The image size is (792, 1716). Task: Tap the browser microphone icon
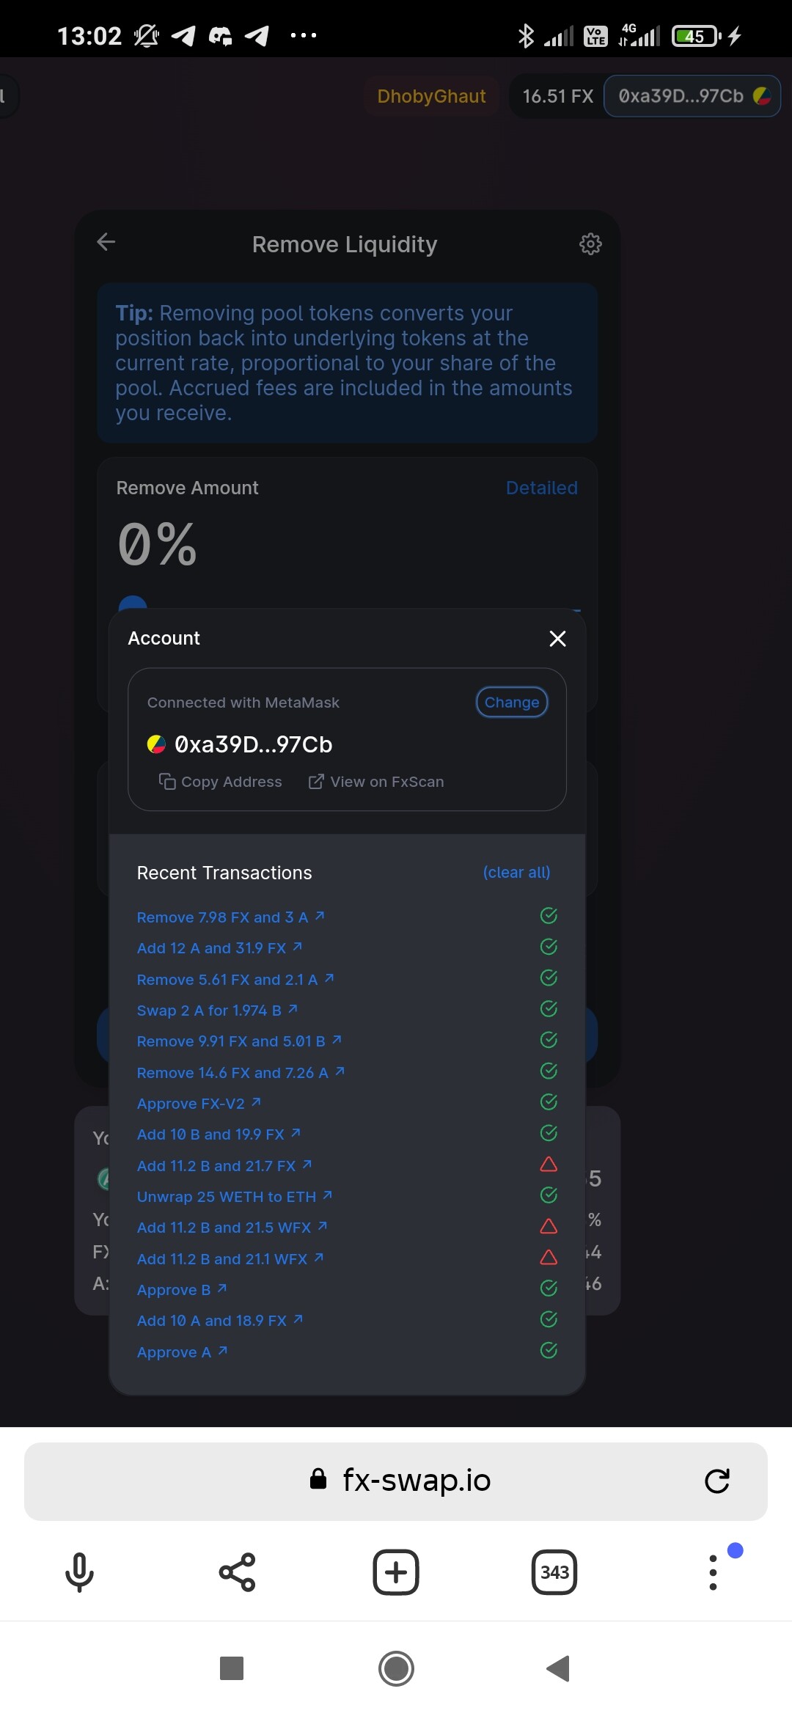pos(79,1572)
